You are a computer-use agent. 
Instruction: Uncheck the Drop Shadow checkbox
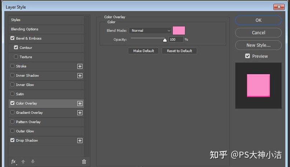click(x=13, y=140)
